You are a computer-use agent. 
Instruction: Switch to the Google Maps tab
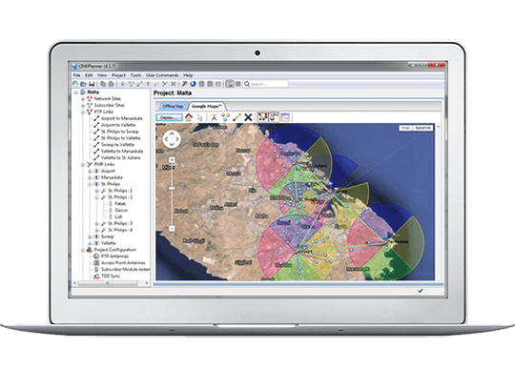[x=207, y=107]
